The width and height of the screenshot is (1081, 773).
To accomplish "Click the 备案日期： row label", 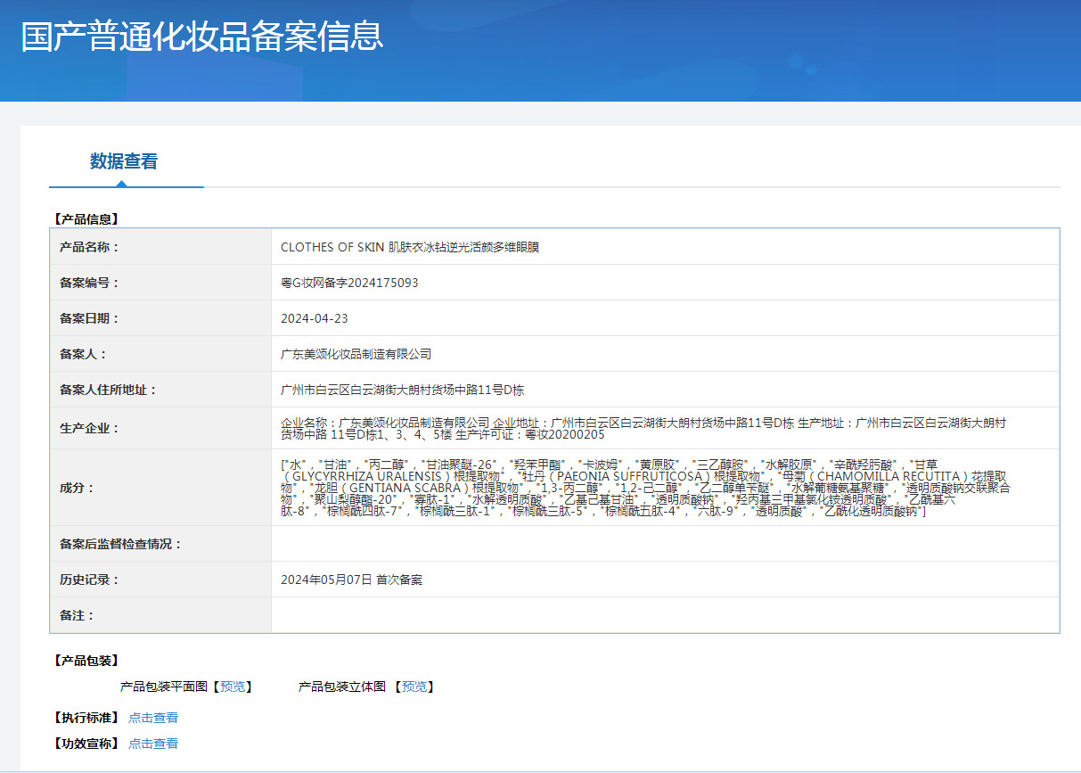I will (89, 318).
